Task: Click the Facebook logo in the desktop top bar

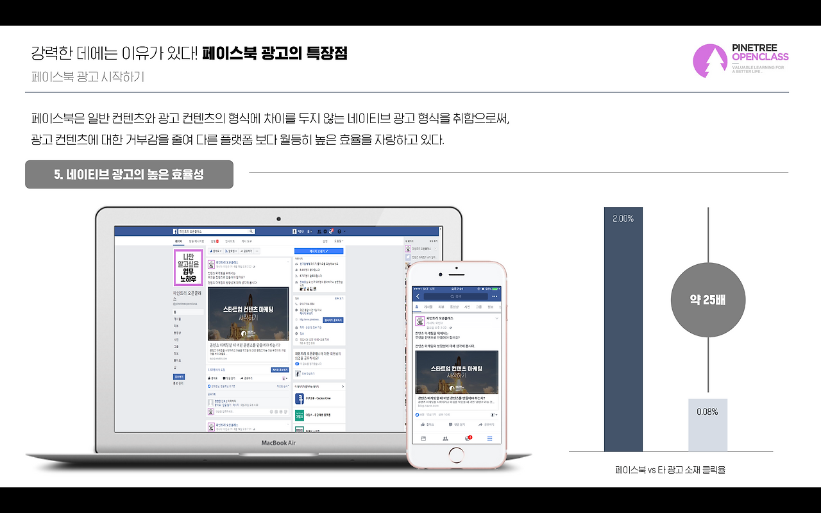Action: pos(176,230)
